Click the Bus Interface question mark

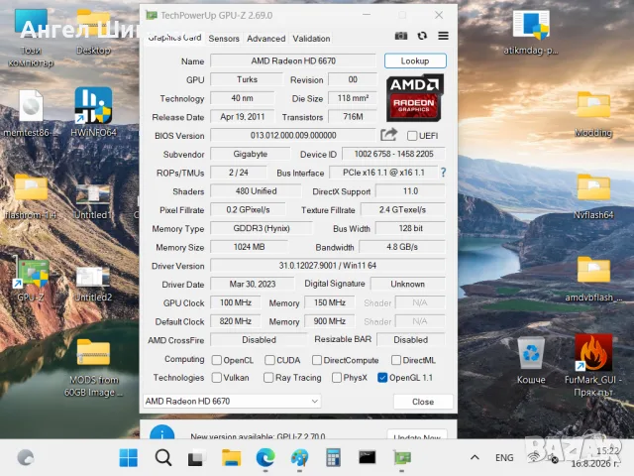[x=443, y=173]
